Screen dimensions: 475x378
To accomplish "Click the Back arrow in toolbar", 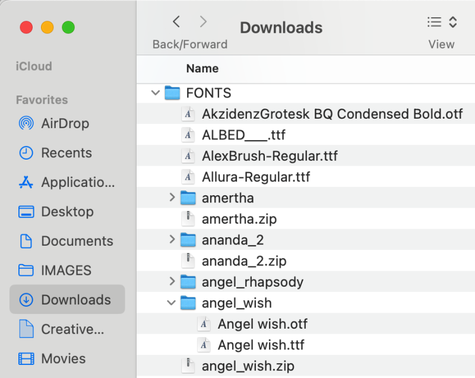I will click(176, 23).
